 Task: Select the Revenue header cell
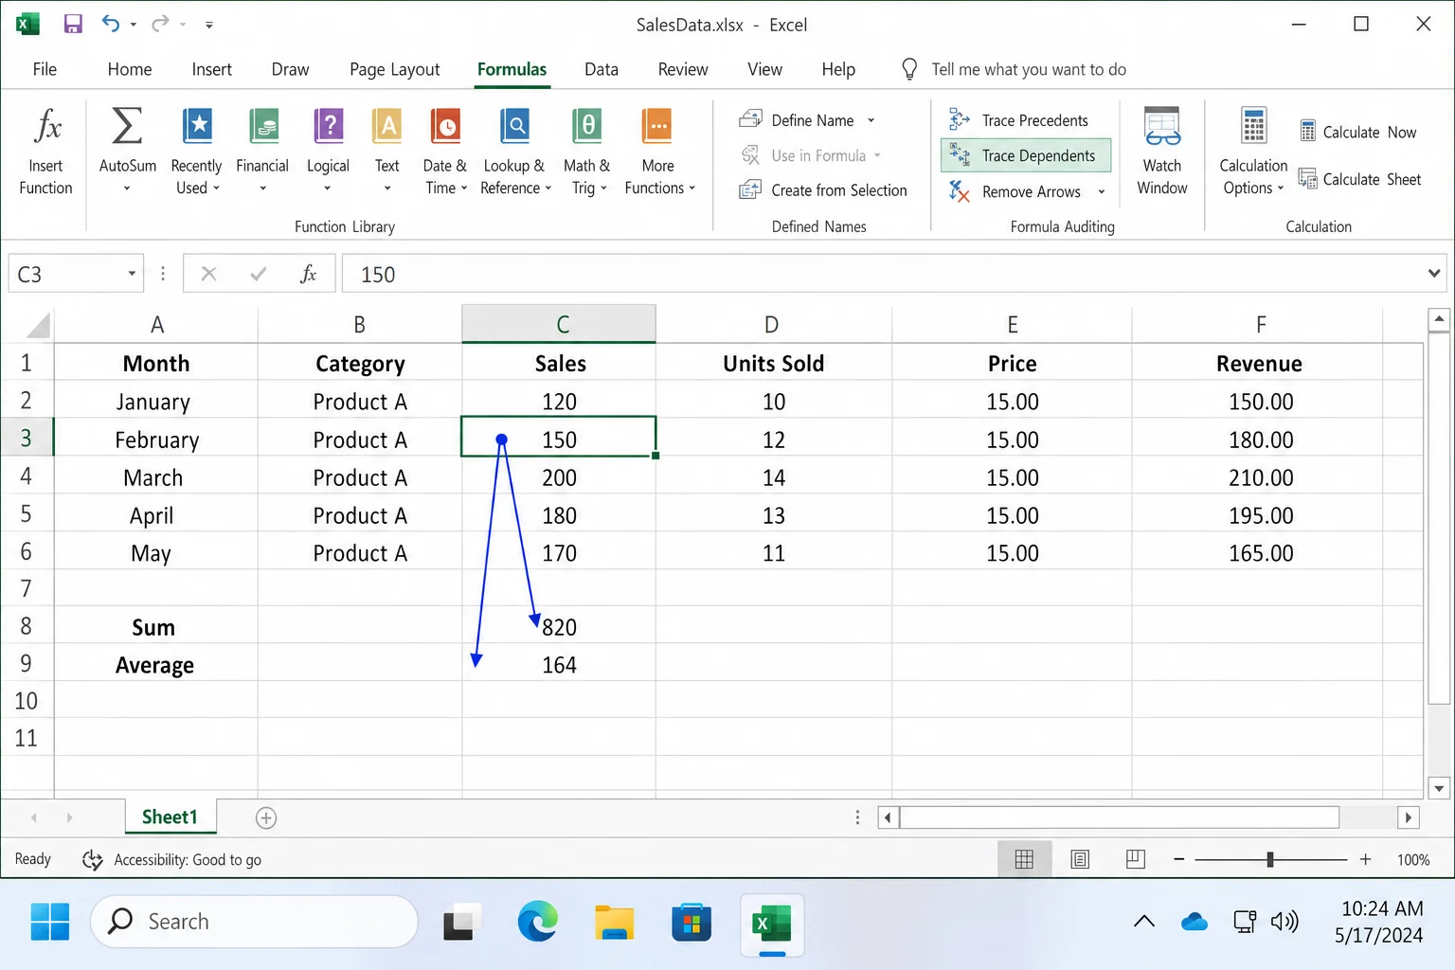point(1259,363)
